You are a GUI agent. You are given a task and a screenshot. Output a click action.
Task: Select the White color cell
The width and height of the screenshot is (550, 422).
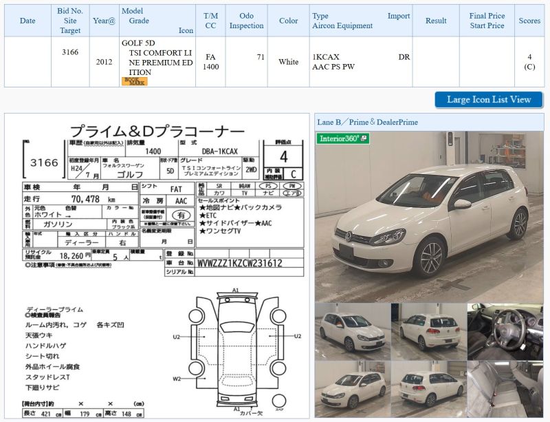[288, 62]
